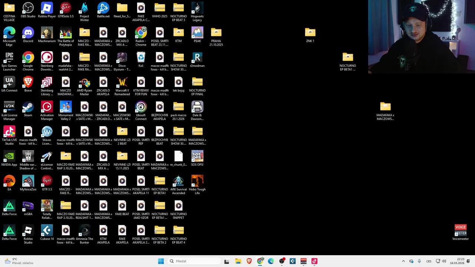Open Task View on the taskbar
Screen dimensions: 475x267
227,261
